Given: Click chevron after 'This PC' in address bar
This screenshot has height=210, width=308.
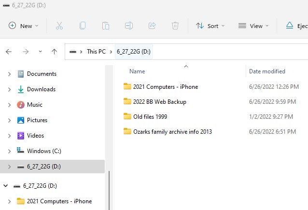Looking at the screenshot, I should [x=111, y=52].
